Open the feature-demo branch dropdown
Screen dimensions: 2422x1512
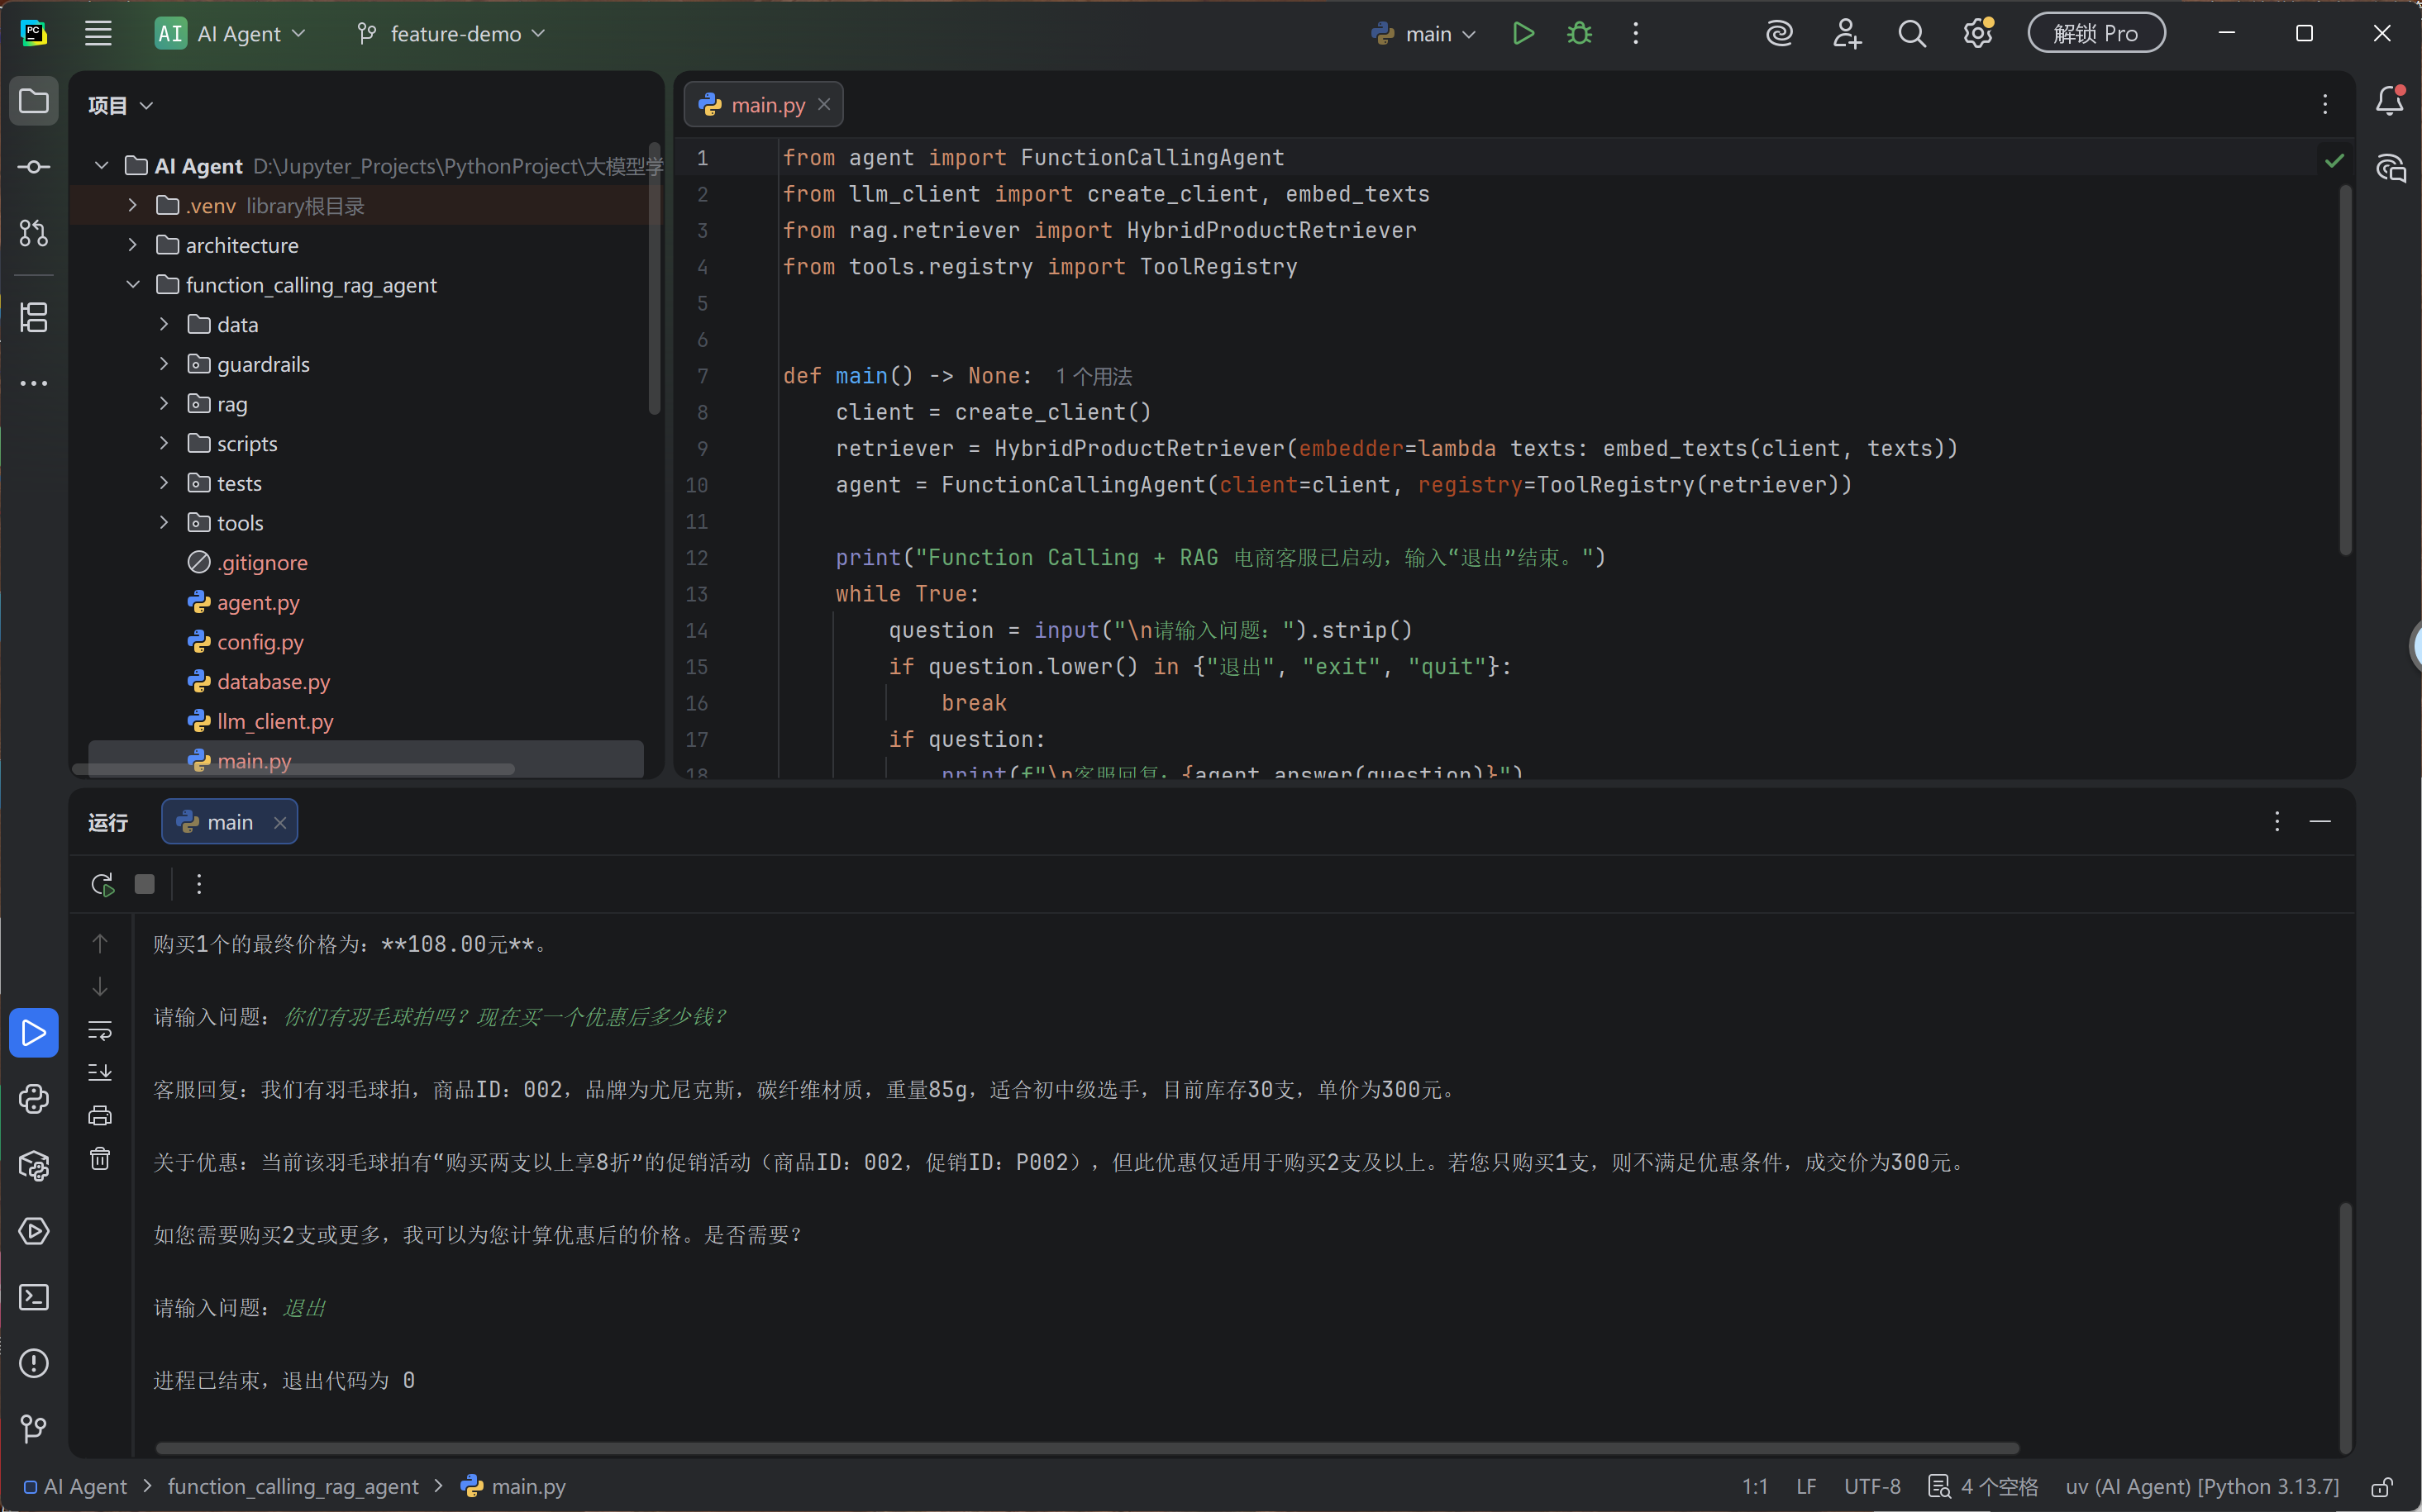click(x=451, y=34)
